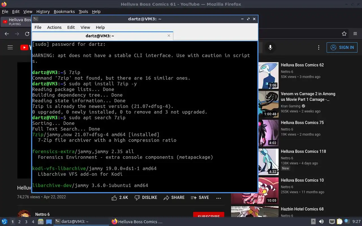Open Netto 6 channel avatar

click(x=24, y=214)
